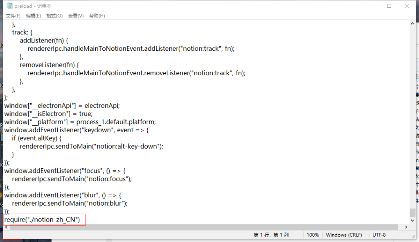419x242 pixels.
Task: Click the handleMainToNotionEvent.removeListener line
Action: (x=136, y=73)
